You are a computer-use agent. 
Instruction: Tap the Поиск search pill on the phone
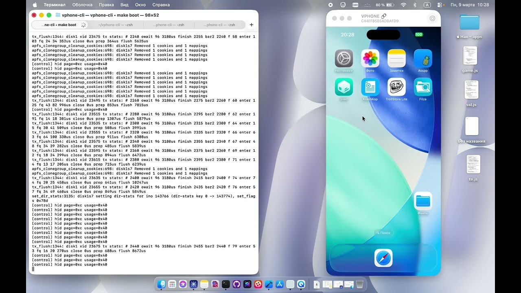[383, 233]
